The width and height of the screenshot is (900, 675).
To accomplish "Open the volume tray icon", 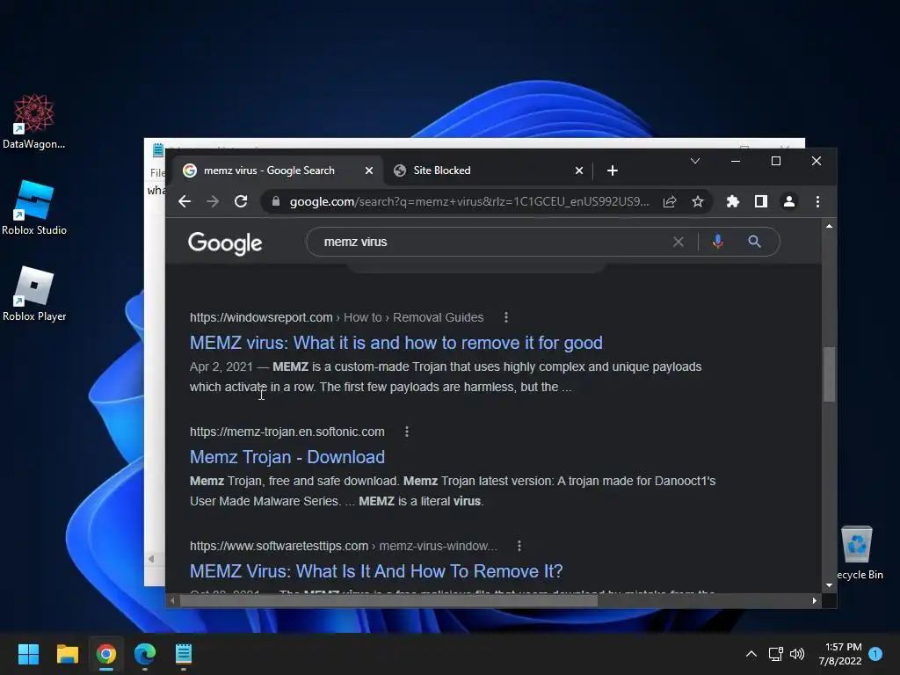I will [x=797, y=654].
